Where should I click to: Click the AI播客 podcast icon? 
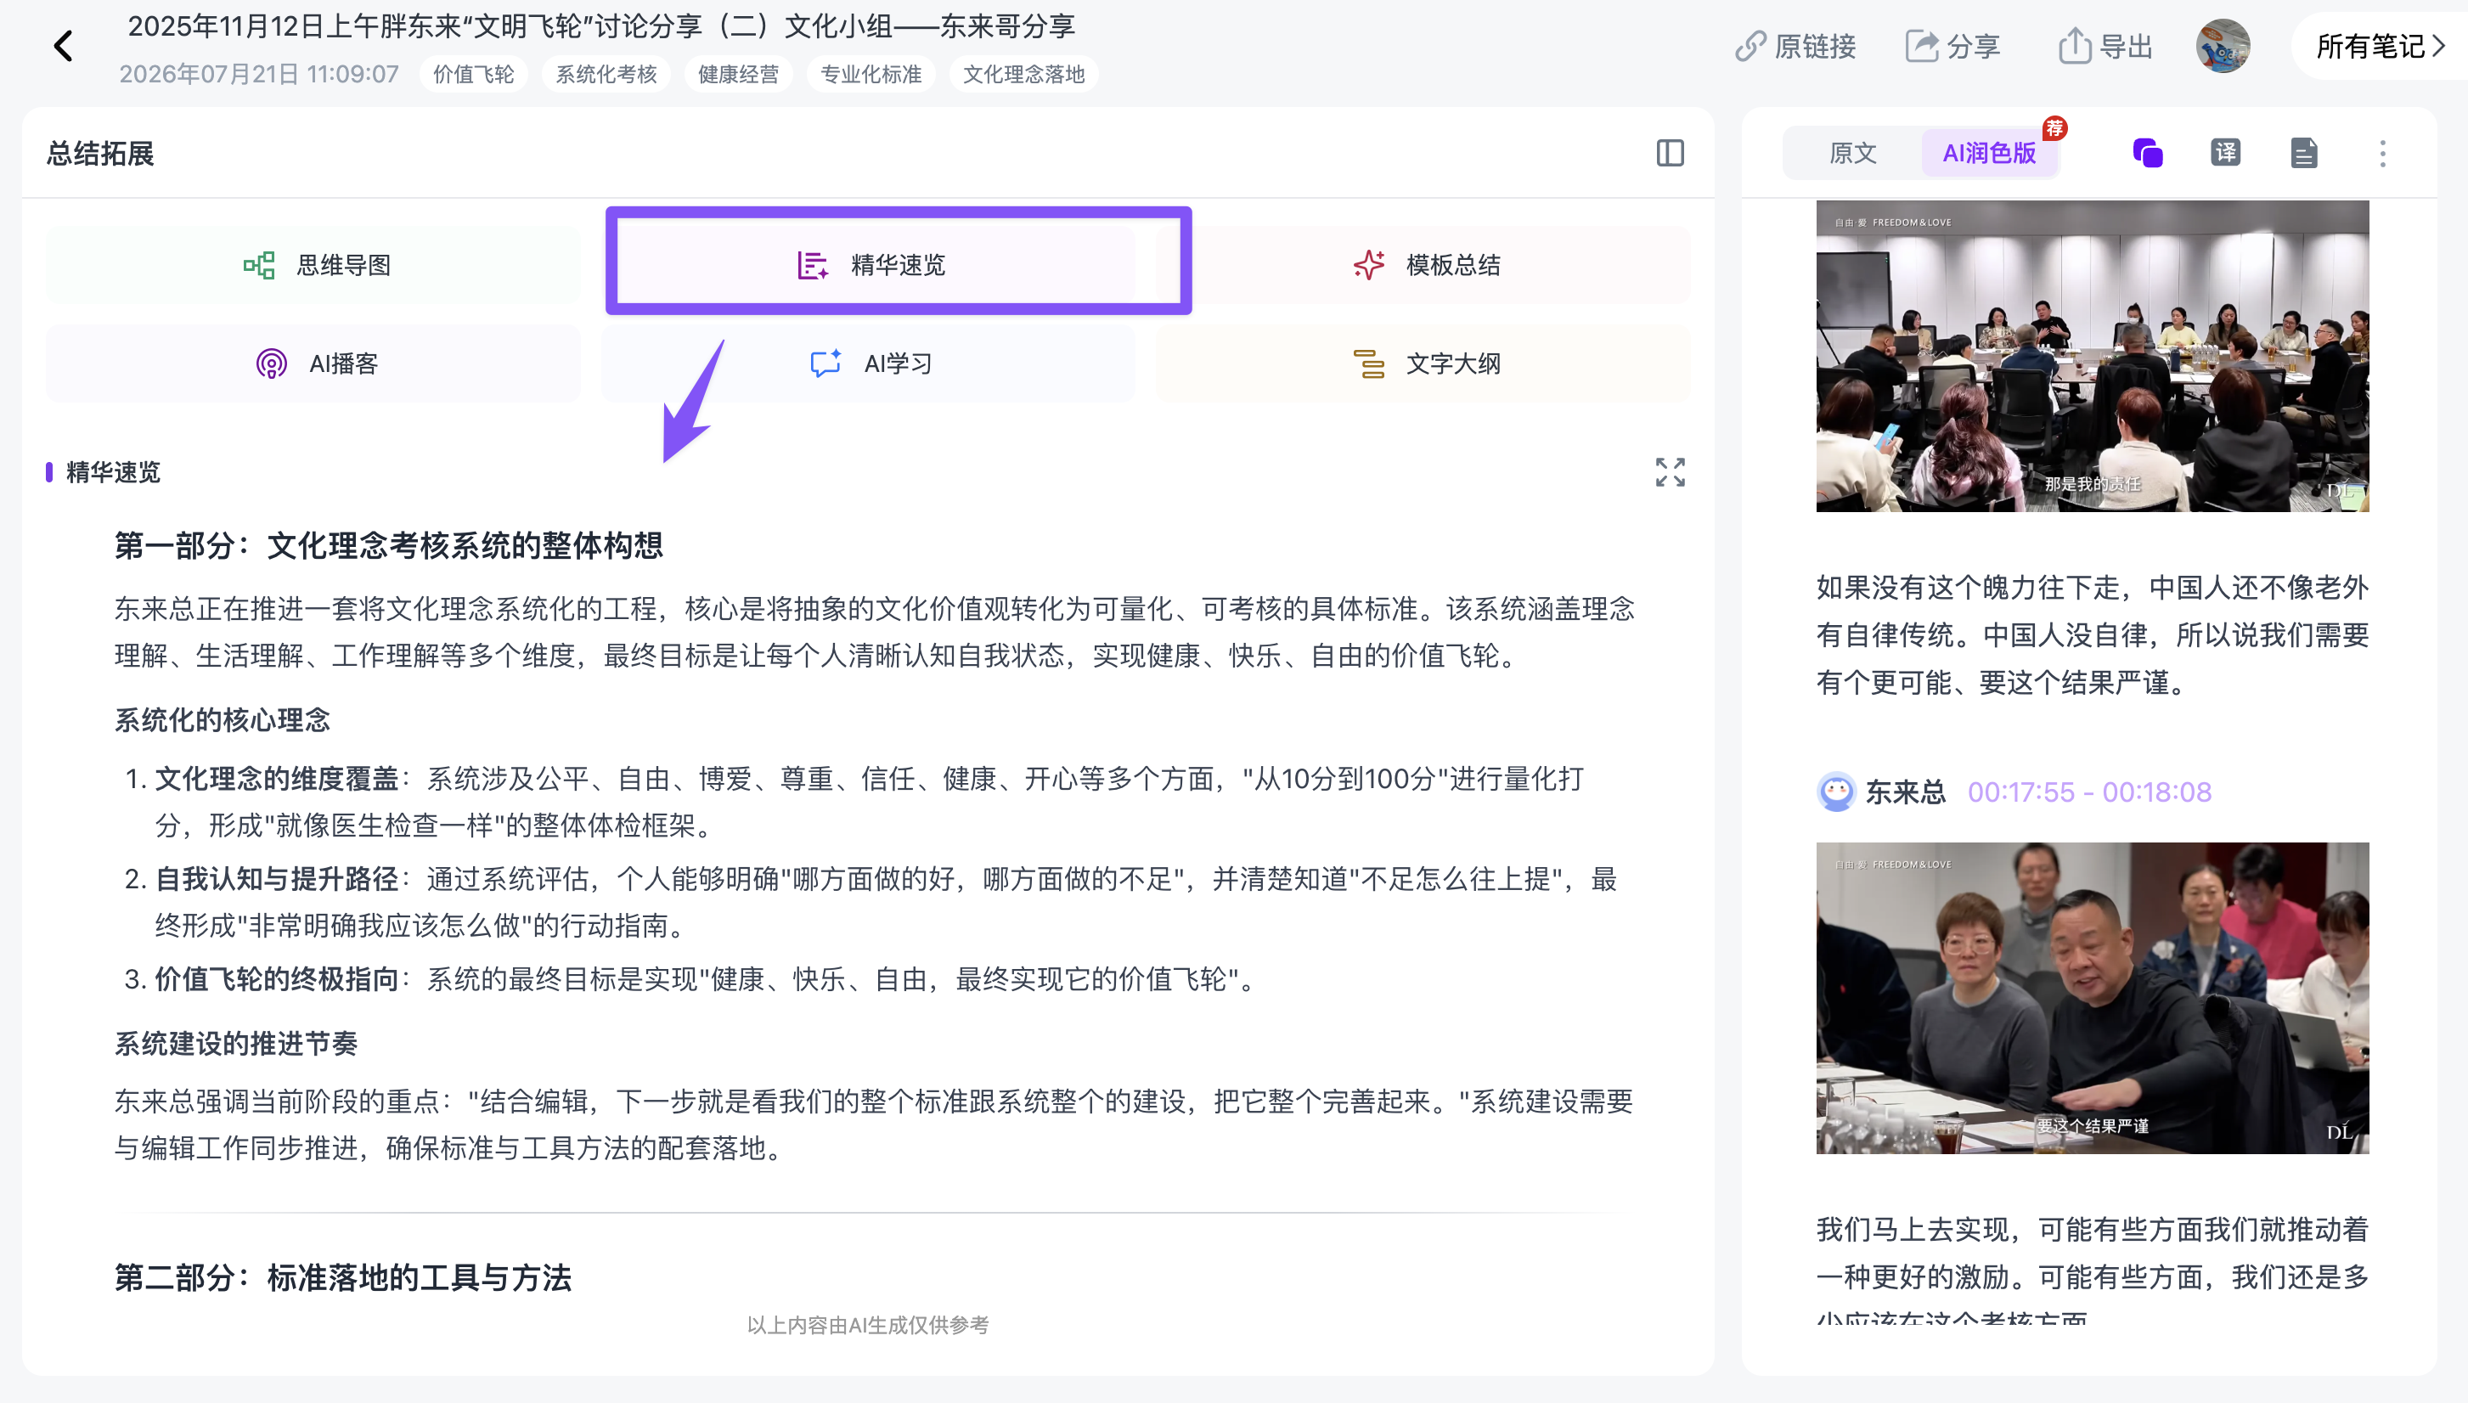271,363
